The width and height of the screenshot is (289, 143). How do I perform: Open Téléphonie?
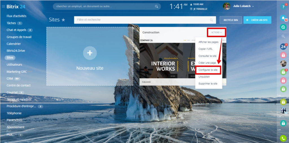14,113
